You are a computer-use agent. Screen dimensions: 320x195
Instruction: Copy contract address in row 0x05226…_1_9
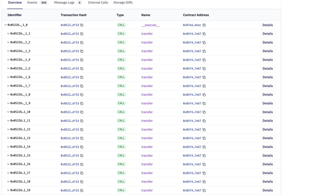pyautogui.click(x=204, y=104)
